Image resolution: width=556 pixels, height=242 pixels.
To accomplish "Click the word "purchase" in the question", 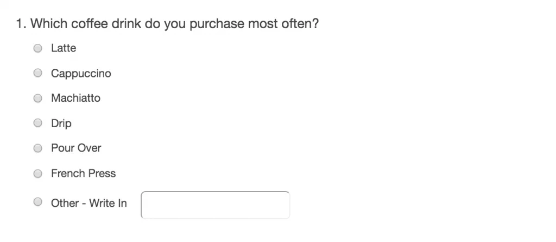I will 217,24.
